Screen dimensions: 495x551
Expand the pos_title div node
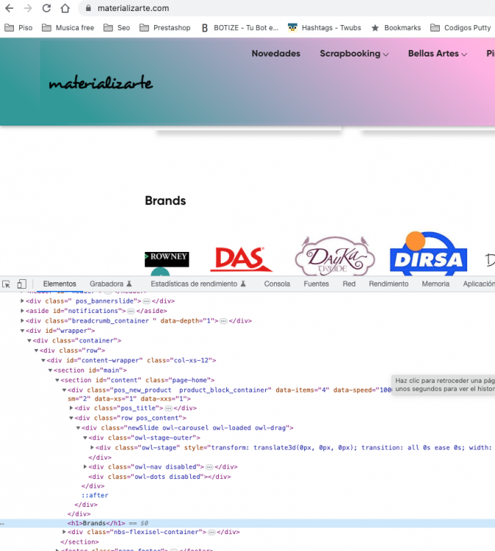pyautogui.click(x=71, y=408)
